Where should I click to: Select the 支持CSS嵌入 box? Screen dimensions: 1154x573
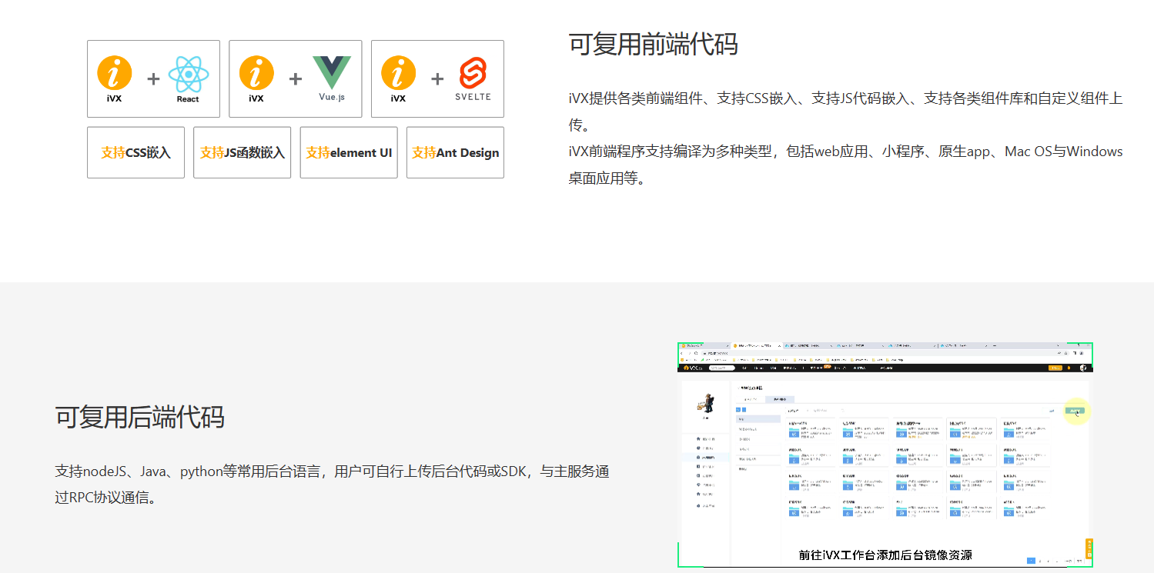click(x=135, y=152)
